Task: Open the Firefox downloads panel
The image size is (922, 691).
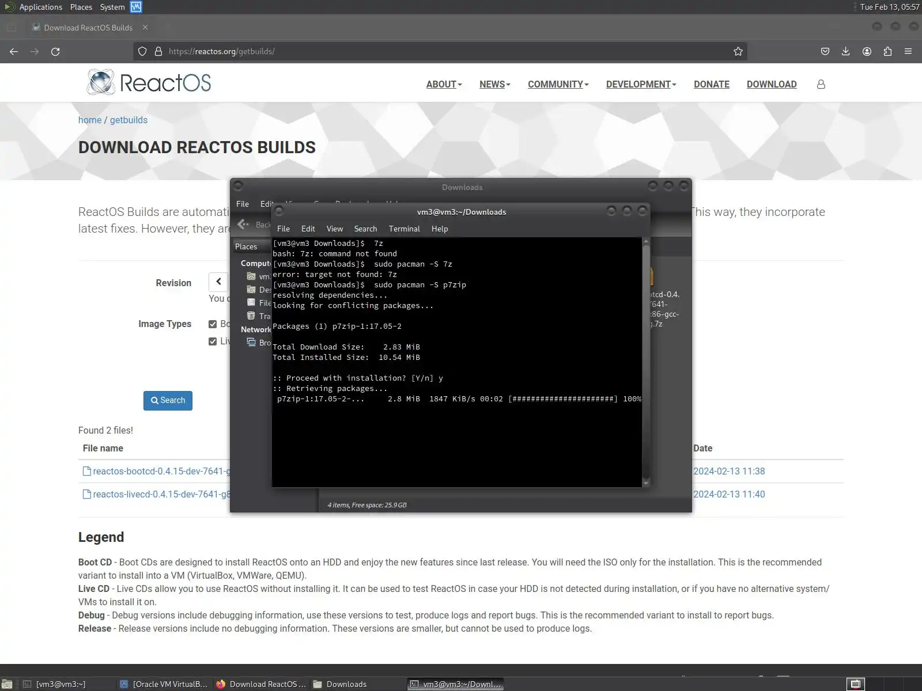Action: click(x=846, y=51)
